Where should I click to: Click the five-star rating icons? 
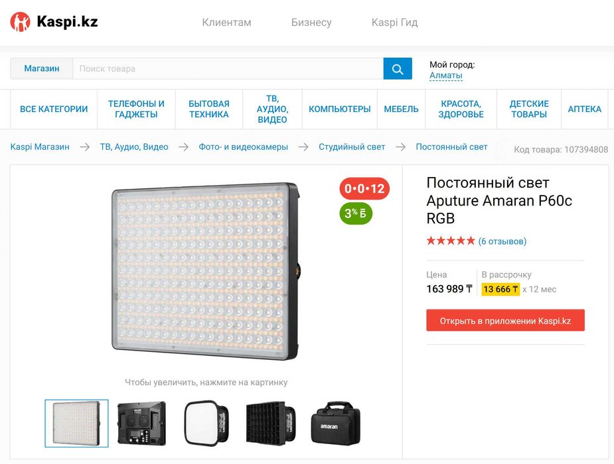point(451,241)
